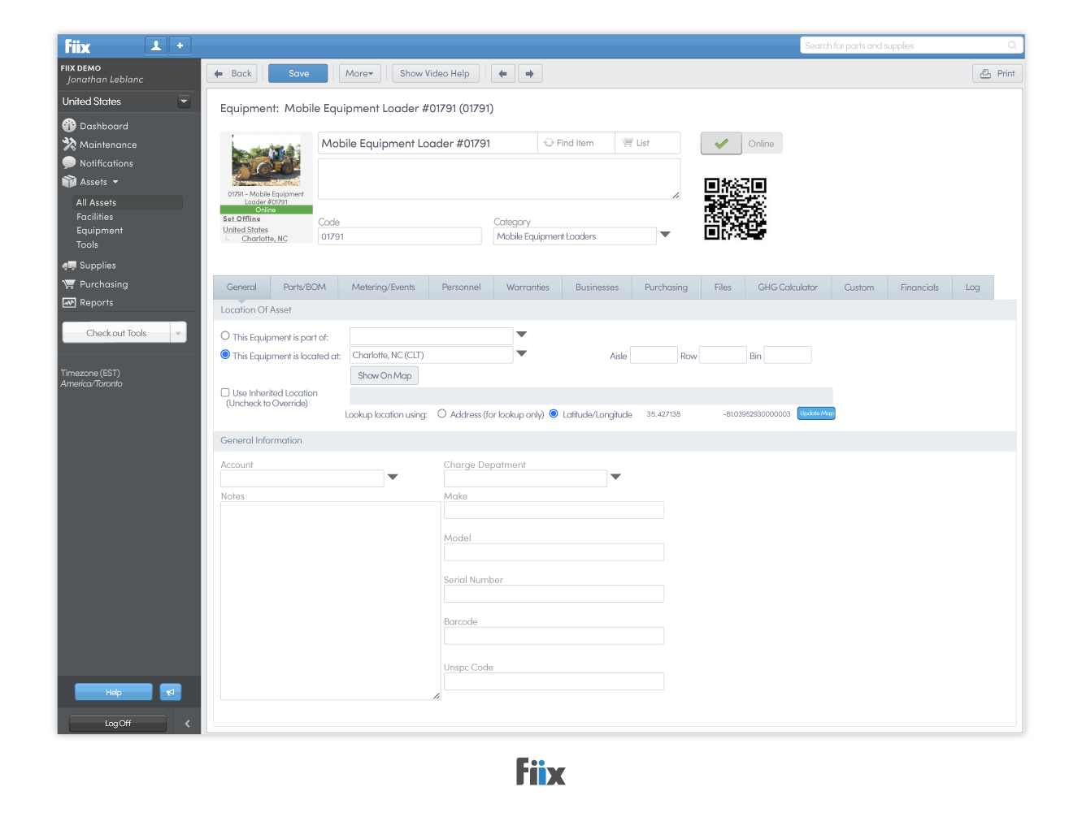Click the Serial Number field
This screenshot has height=813, width=1082.
554,594
